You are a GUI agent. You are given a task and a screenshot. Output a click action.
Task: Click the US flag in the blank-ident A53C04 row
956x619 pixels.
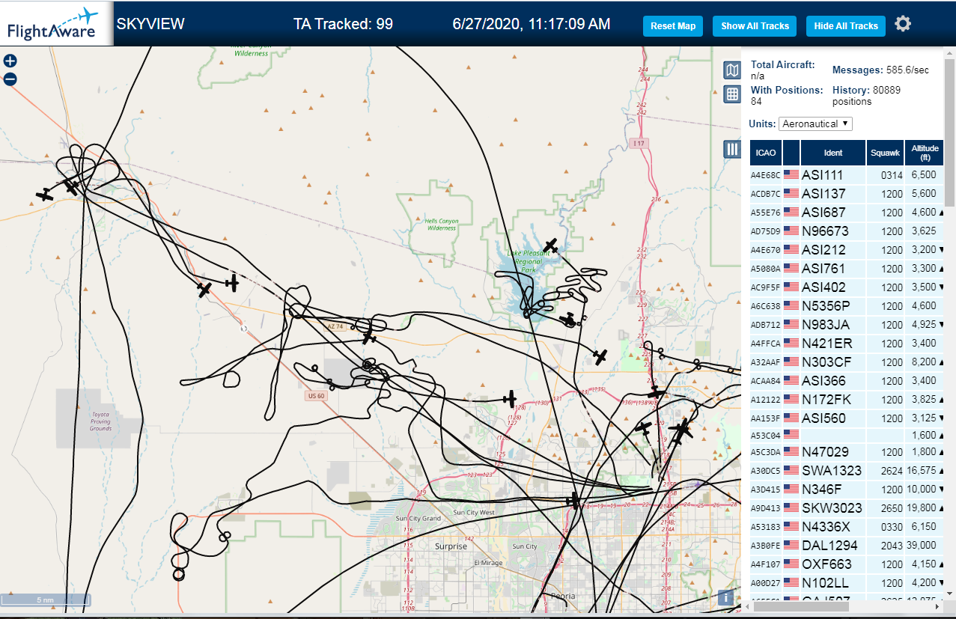click(791, 434)
